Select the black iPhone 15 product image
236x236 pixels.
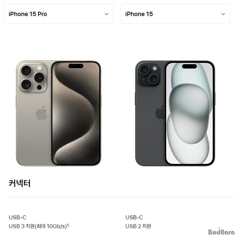coord(175,113)
